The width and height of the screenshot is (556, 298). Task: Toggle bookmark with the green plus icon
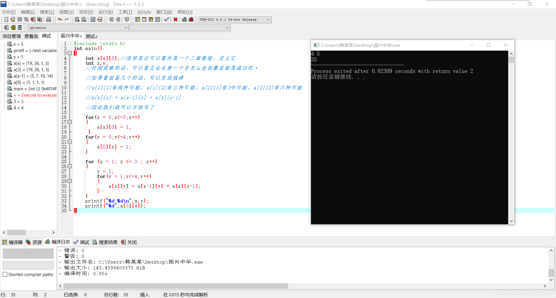pyautogui.click(x=13, y=27)
